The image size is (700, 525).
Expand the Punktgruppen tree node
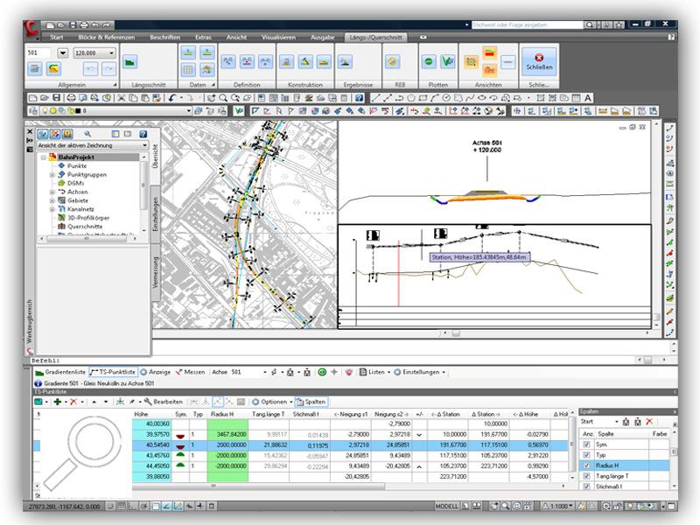coord(52,174)
